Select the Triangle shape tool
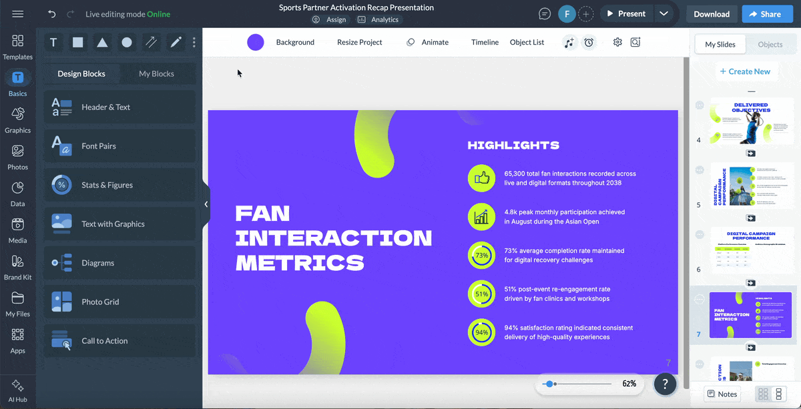This screenshot has width=801, height=409. click(x=101, y=42)
